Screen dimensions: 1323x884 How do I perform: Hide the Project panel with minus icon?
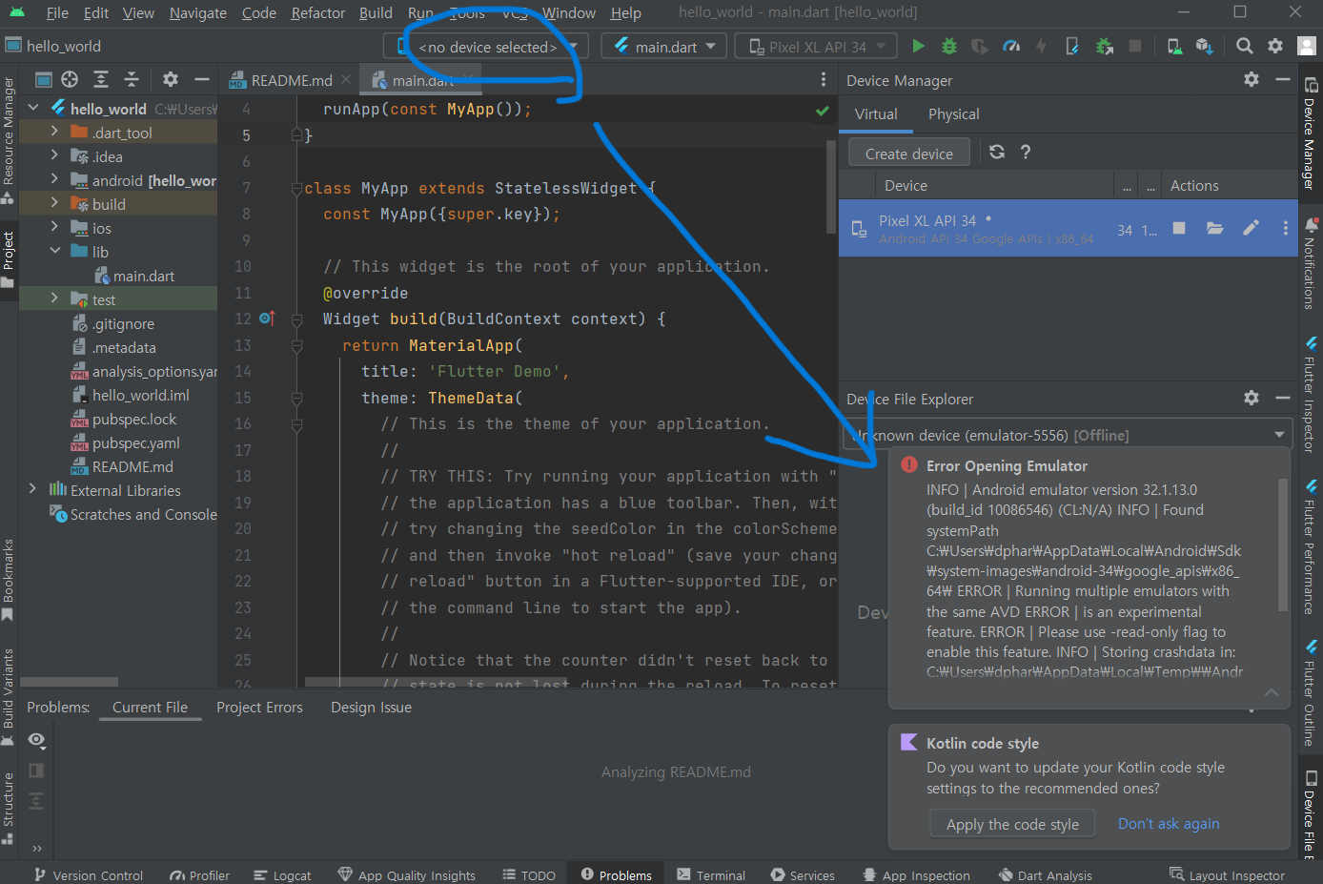click(201, 79)
